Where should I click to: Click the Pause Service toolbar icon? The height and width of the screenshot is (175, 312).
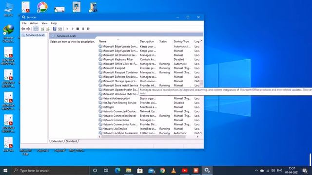[83, 29]
